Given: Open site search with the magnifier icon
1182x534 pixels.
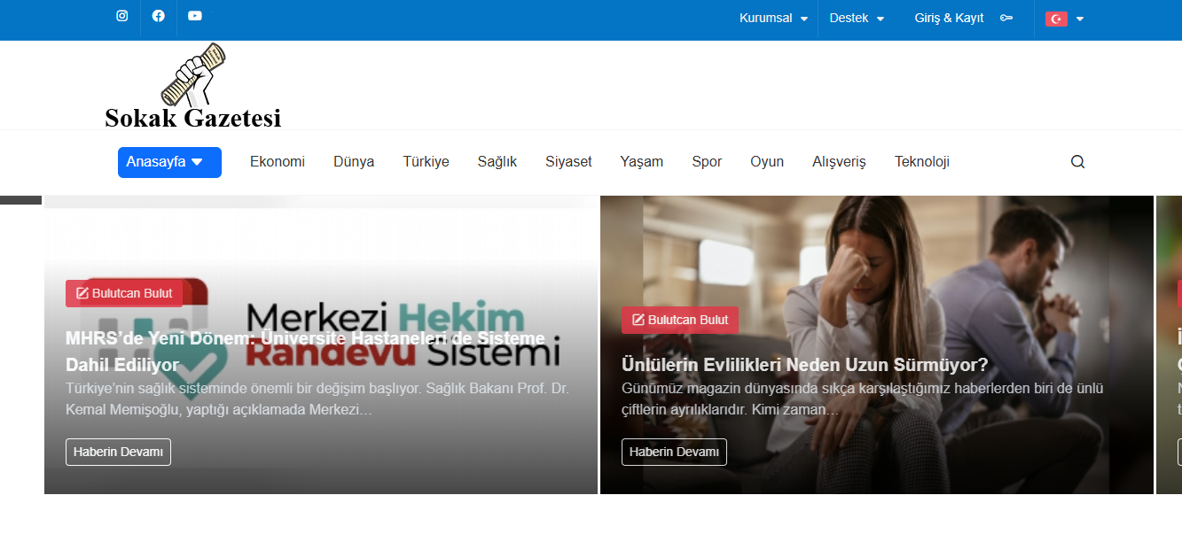Looking at the screenshot, I should 1077,161.
